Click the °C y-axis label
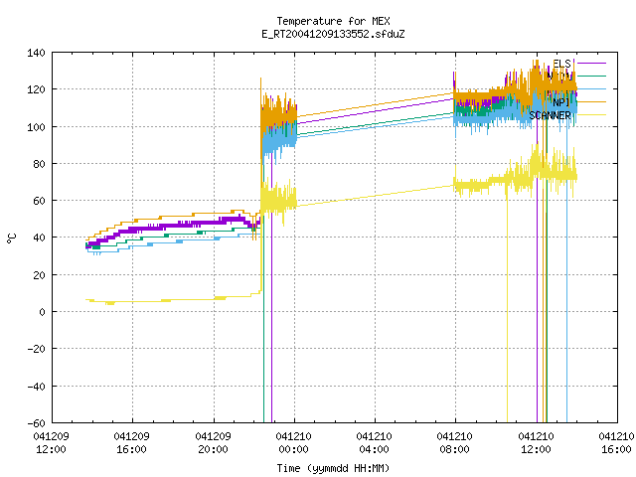 pyautogui.click(x=11, y=238)
